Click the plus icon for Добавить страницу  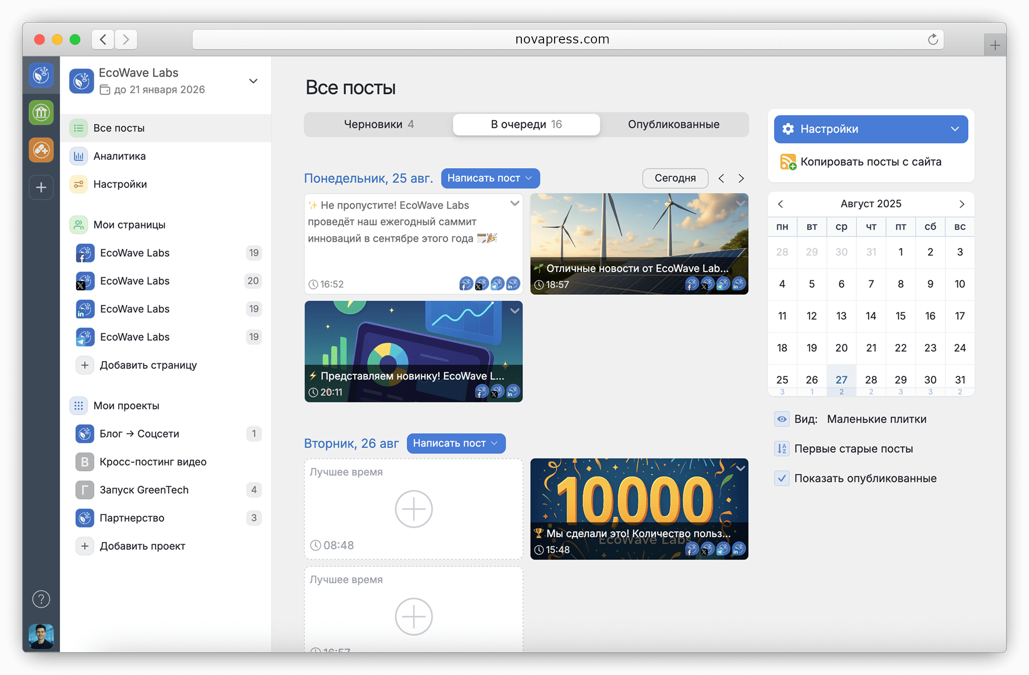coord(85,365)
